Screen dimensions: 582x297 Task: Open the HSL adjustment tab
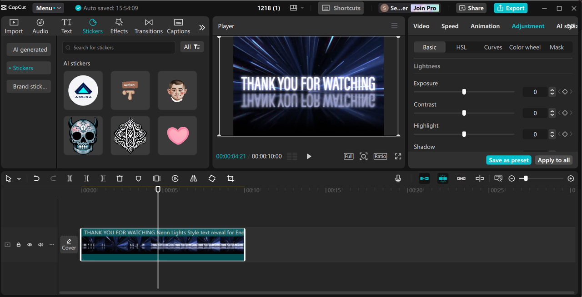(461, 47)
